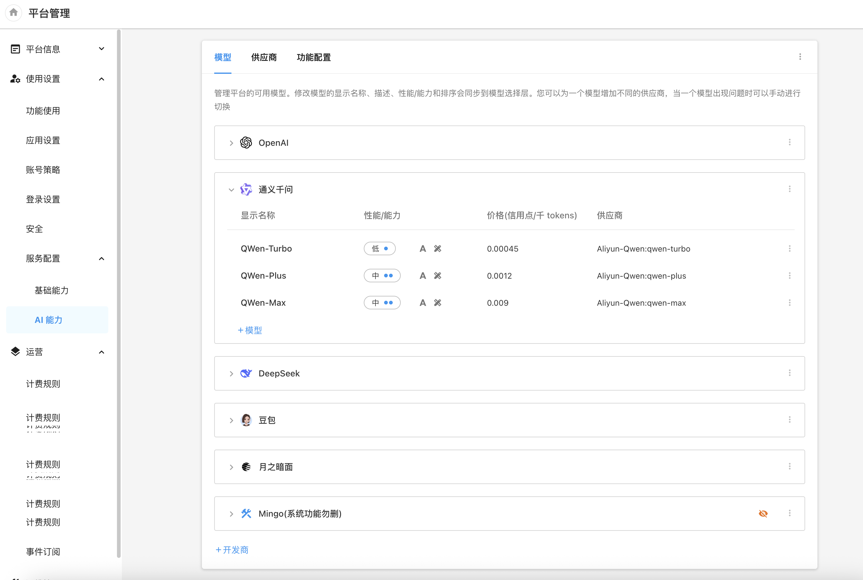Click the home icon in header

pos(14,13)
